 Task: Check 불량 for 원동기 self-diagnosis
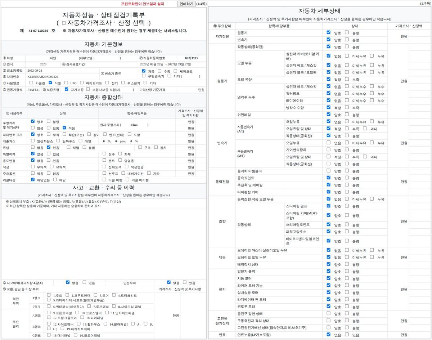[x=347, y=32]
